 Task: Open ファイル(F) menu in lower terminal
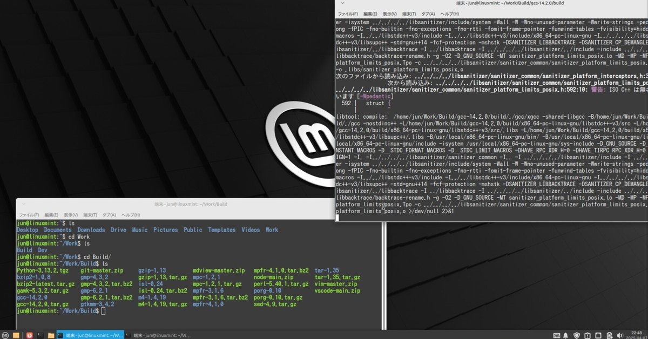pos(29,215)
